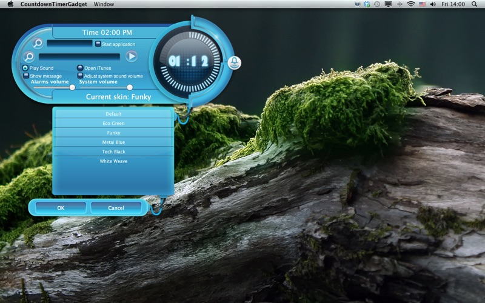Toggle Adjust system sound volume checkbox
Screen dimensions: 485x303
pos(80,75)
